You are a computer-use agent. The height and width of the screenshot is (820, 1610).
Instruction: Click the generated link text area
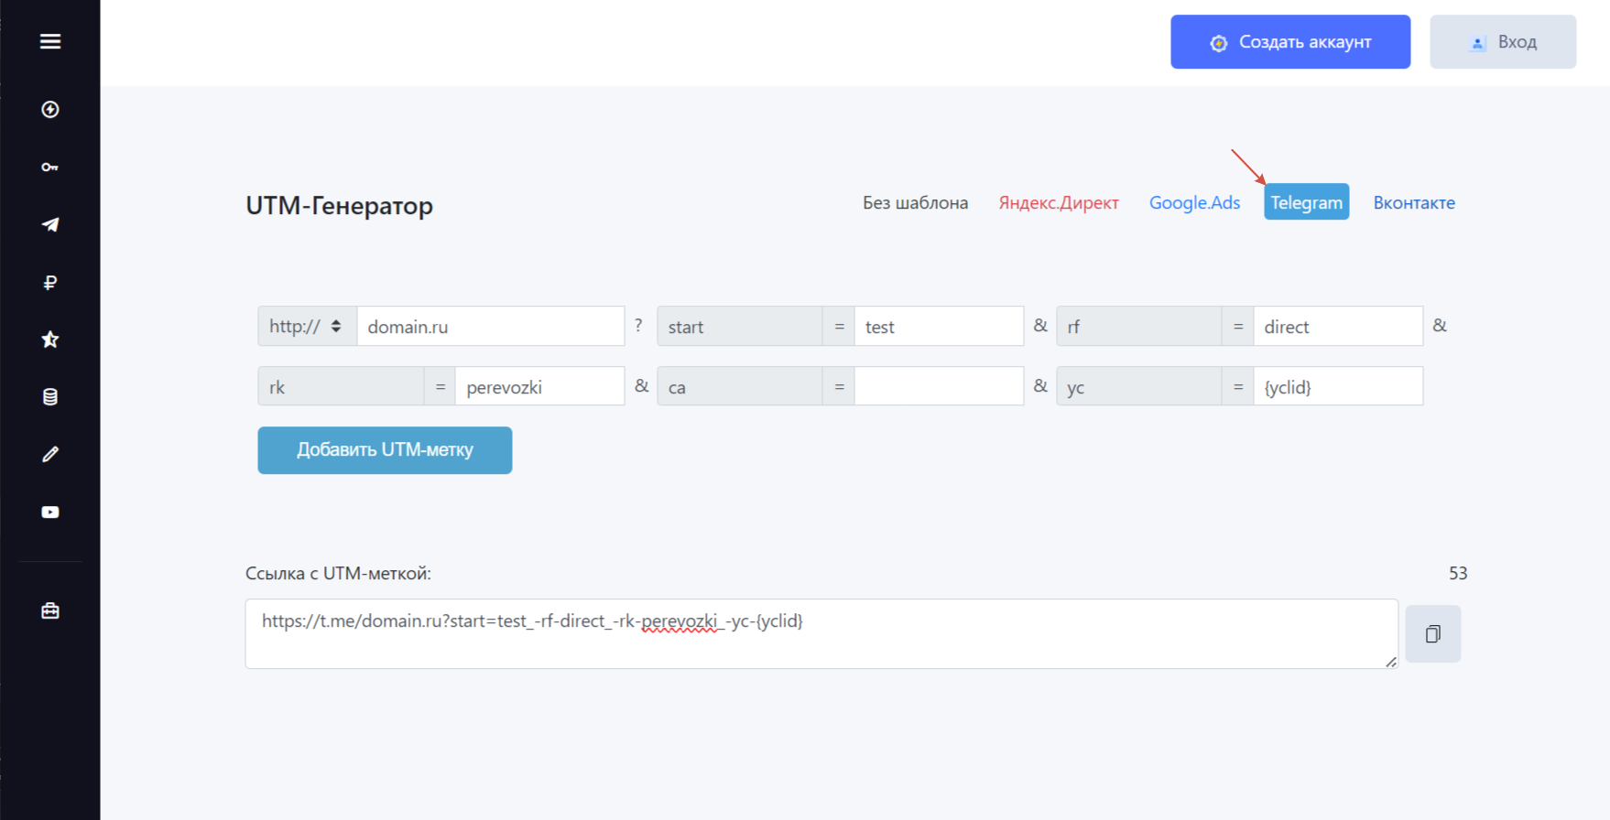tap(821, 633)
